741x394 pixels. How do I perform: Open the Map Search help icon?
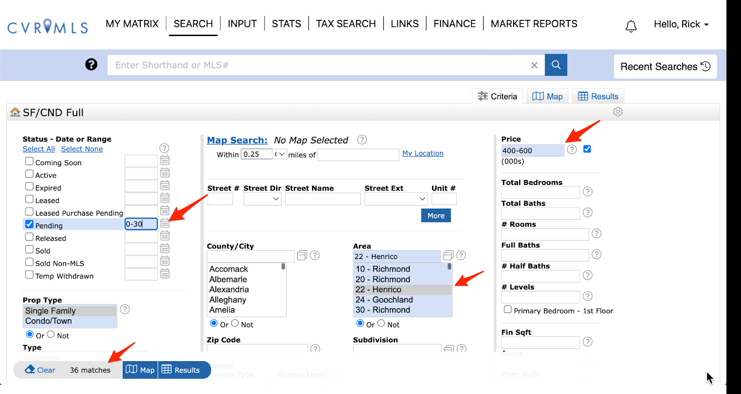point(362,140)
